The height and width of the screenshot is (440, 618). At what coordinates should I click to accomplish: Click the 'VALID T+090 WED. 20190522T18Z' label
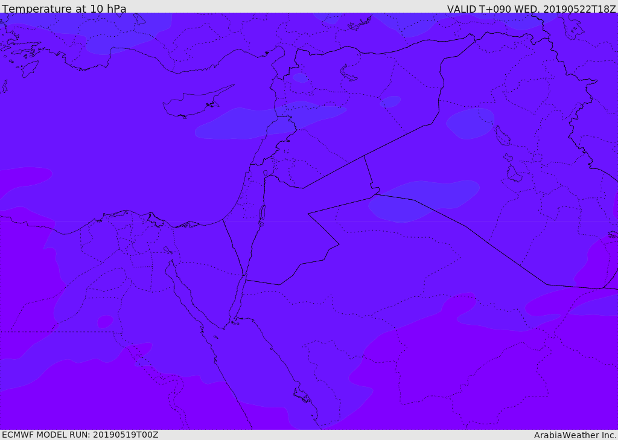[531, 8]
